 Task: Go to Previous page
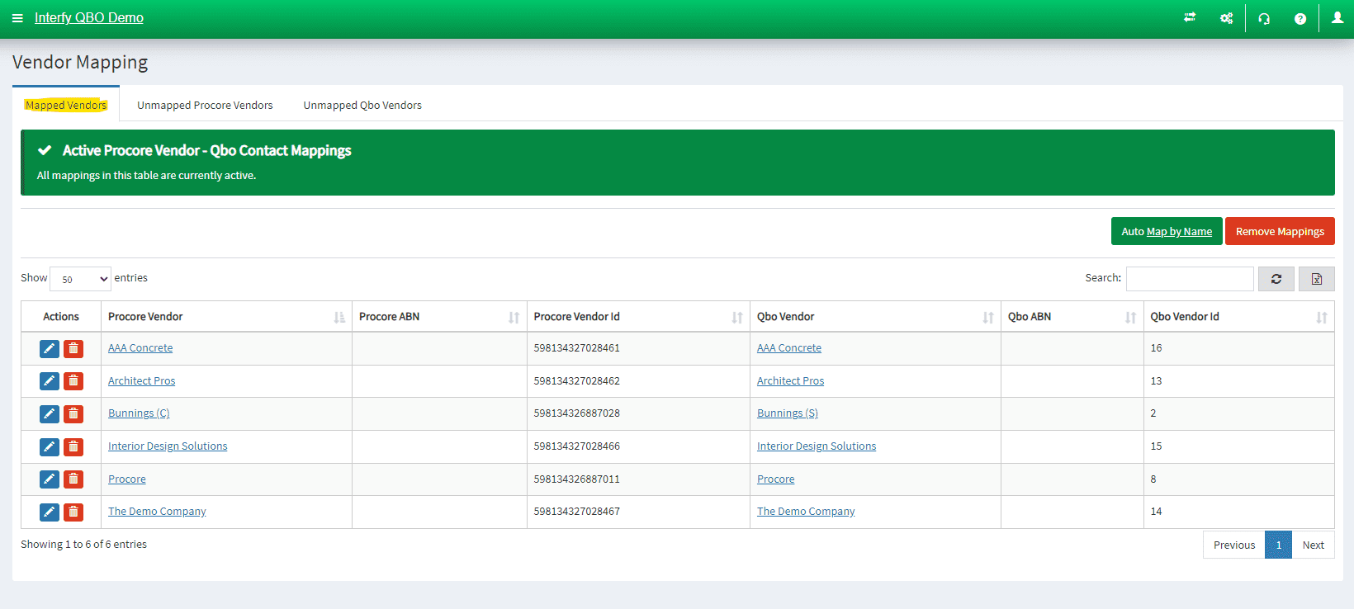click(1234, 545)
